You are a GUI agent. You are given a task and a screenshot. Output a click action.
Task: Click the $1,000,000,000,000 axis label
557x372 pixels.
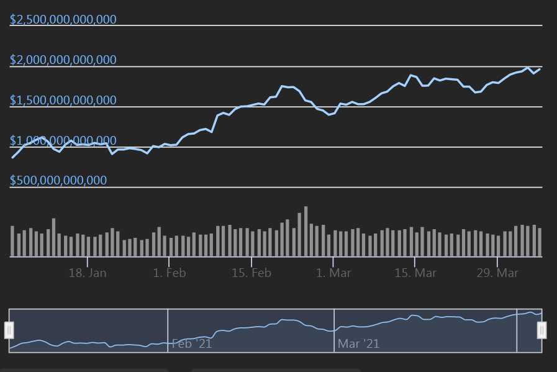pos(63,140)
